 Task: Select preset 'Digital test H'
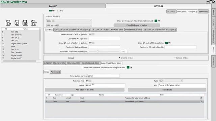pos(20,55)
